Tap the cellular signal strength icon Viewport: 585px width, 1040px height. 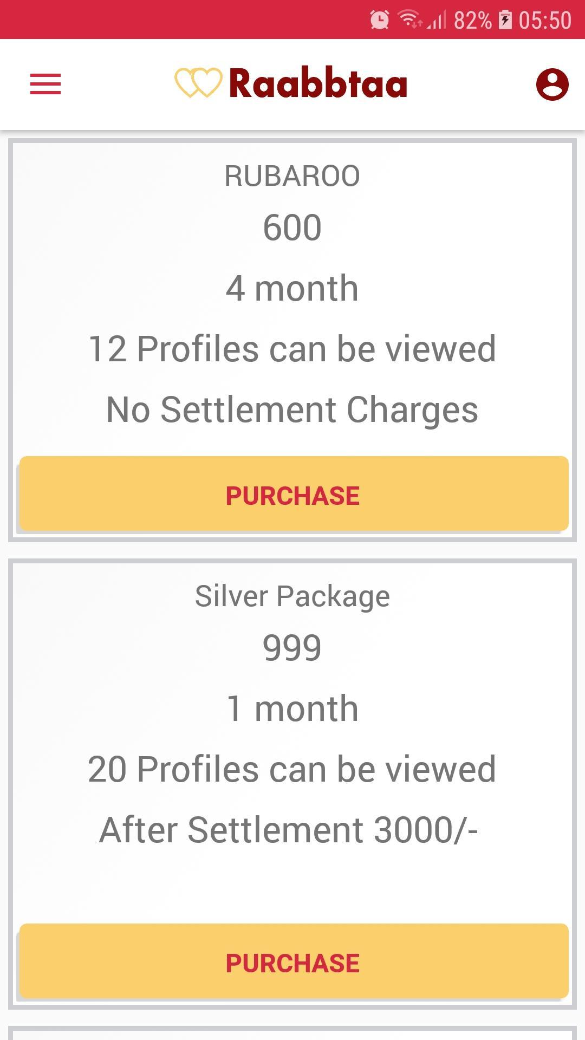coord(437,20)
